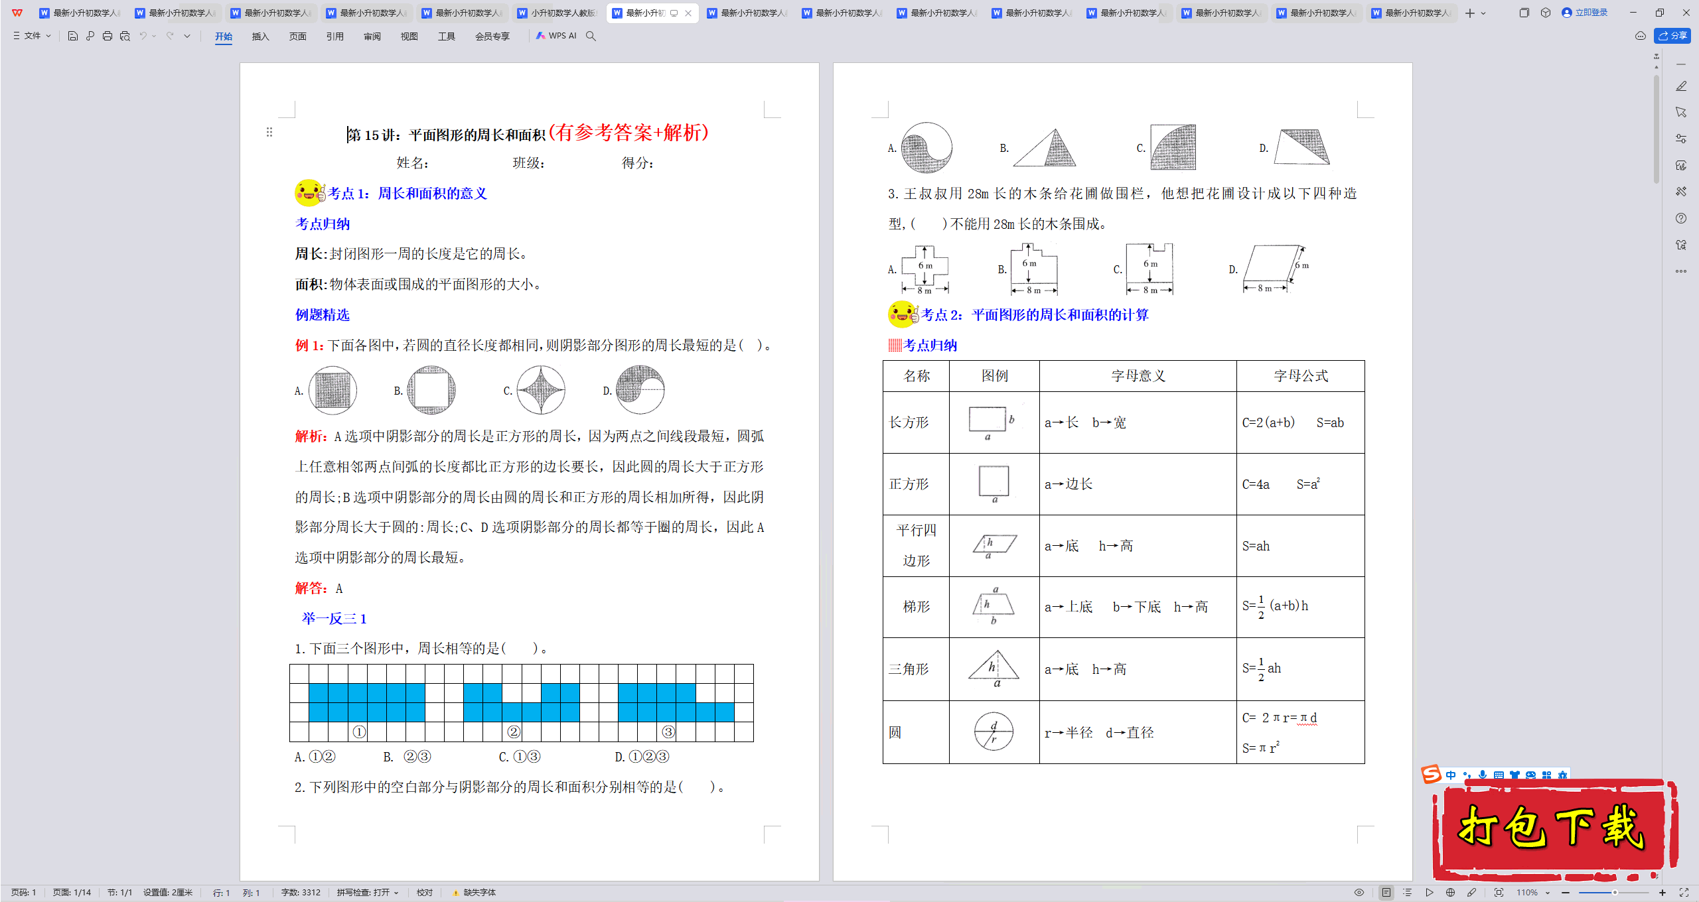Click the print icon in toolbar

coord(108,36)
